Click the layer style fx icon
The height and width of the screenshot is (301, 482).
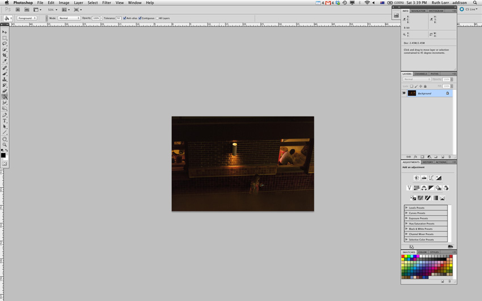tap(415, 157)
